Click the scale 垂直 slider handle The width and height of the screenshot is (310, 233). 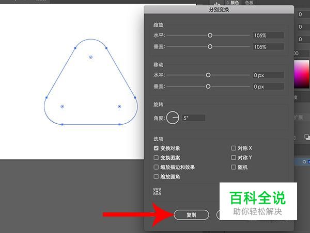click(210, 46)
